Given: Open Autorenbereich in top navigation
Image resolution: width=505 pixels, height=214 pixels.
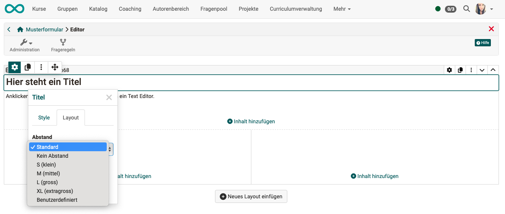Looking at the screenshot, I should click(x=171, y=9).
